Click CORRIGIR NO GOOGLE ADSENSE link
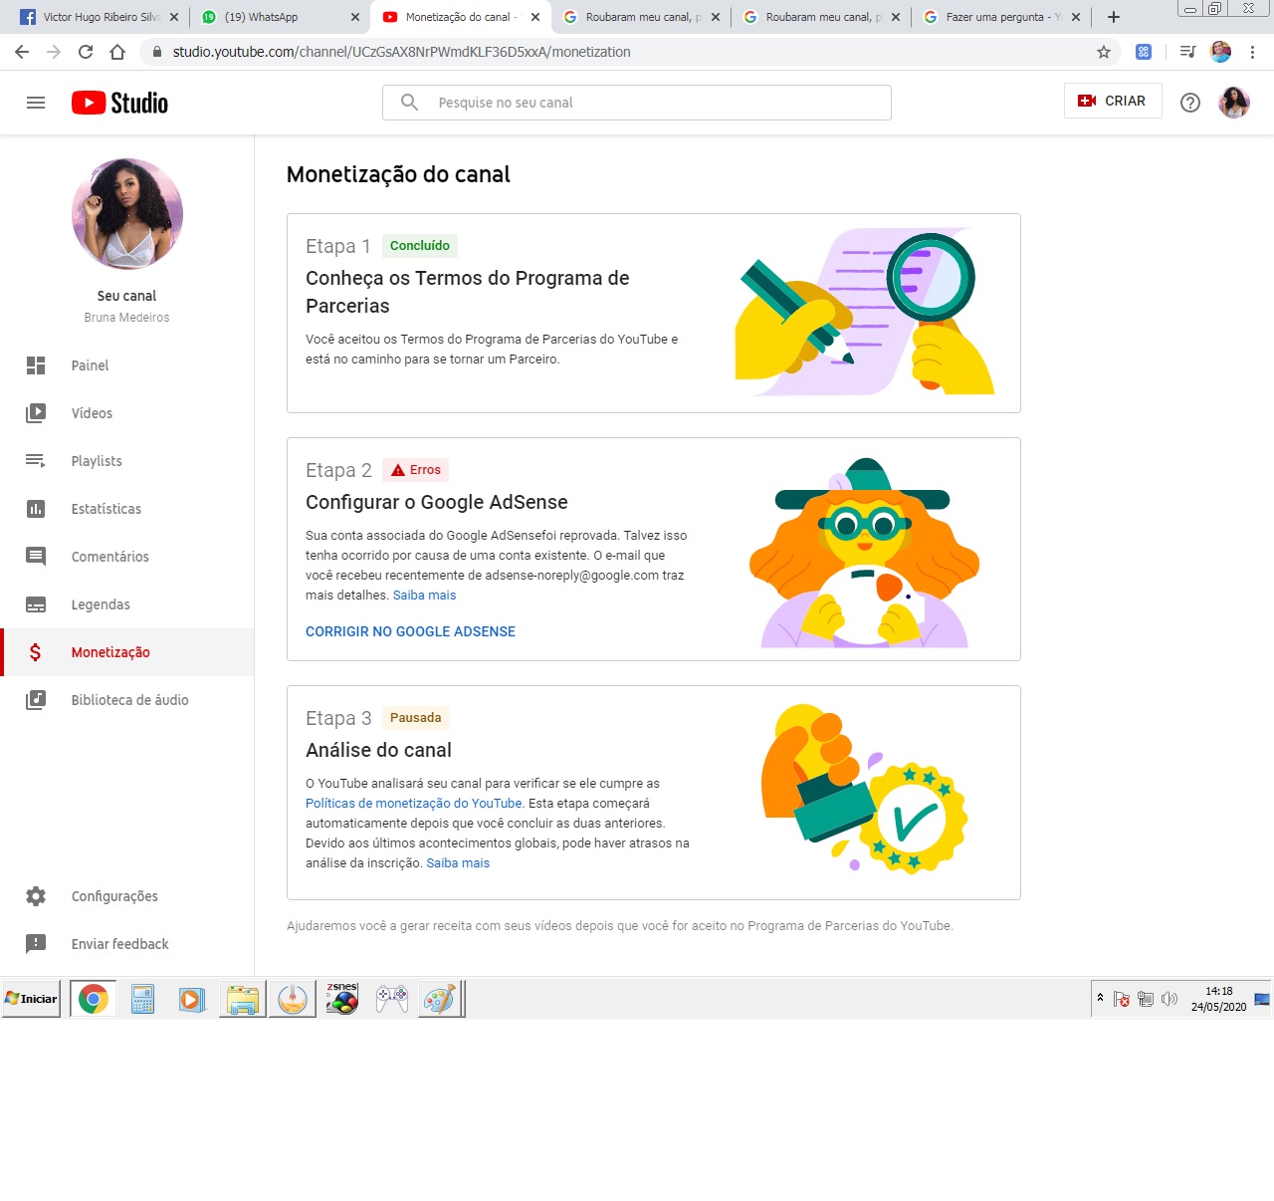This screenshot has height=1201, width=1274. coord(410,631)
